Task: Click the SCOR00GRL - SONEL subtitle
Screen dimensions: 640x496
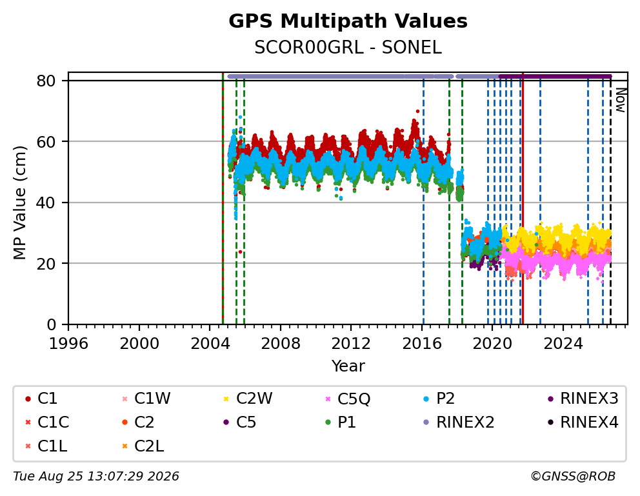Action: pos(348,48)
